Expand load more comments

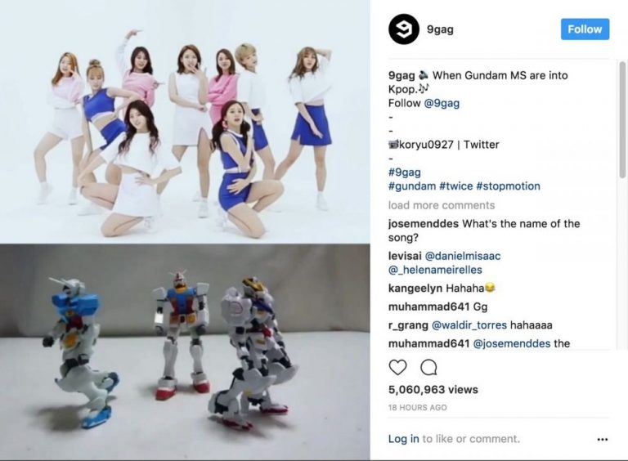(x=442, y=205)
